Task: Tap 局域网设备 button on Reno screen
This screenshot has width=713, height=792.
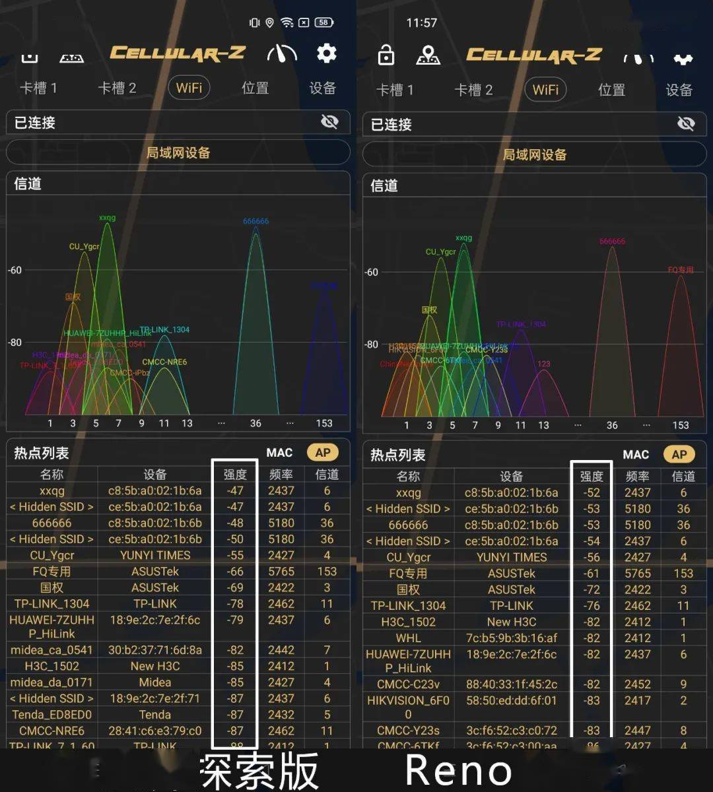Action: (535, 154)
